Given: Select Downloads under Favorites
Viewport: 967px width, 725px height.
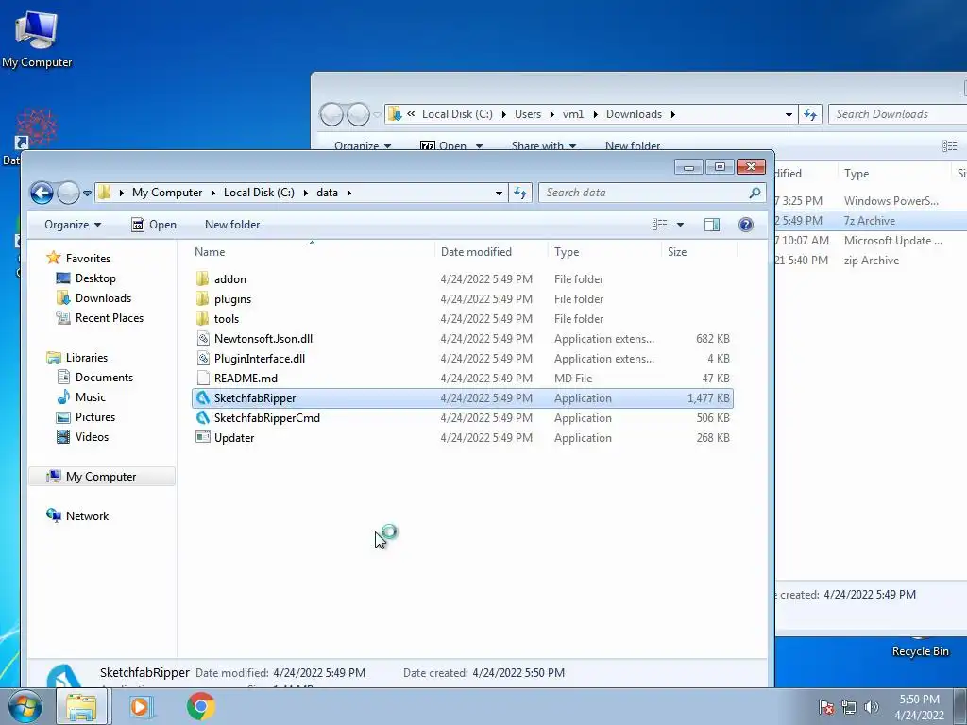Looking at the screenshot, I should [103, 297].
